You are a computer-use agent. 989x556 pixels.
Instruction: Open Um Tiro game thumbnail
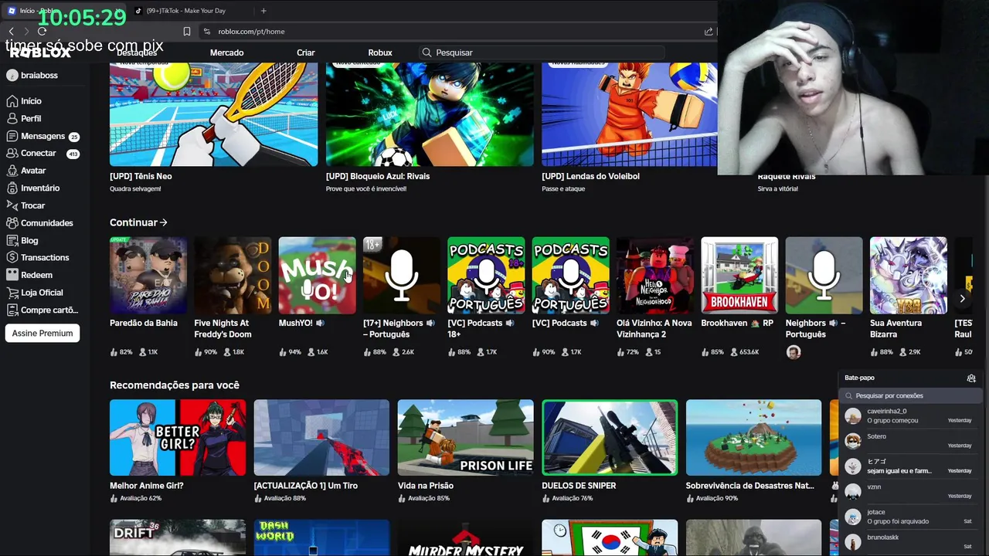pos(321,438)
